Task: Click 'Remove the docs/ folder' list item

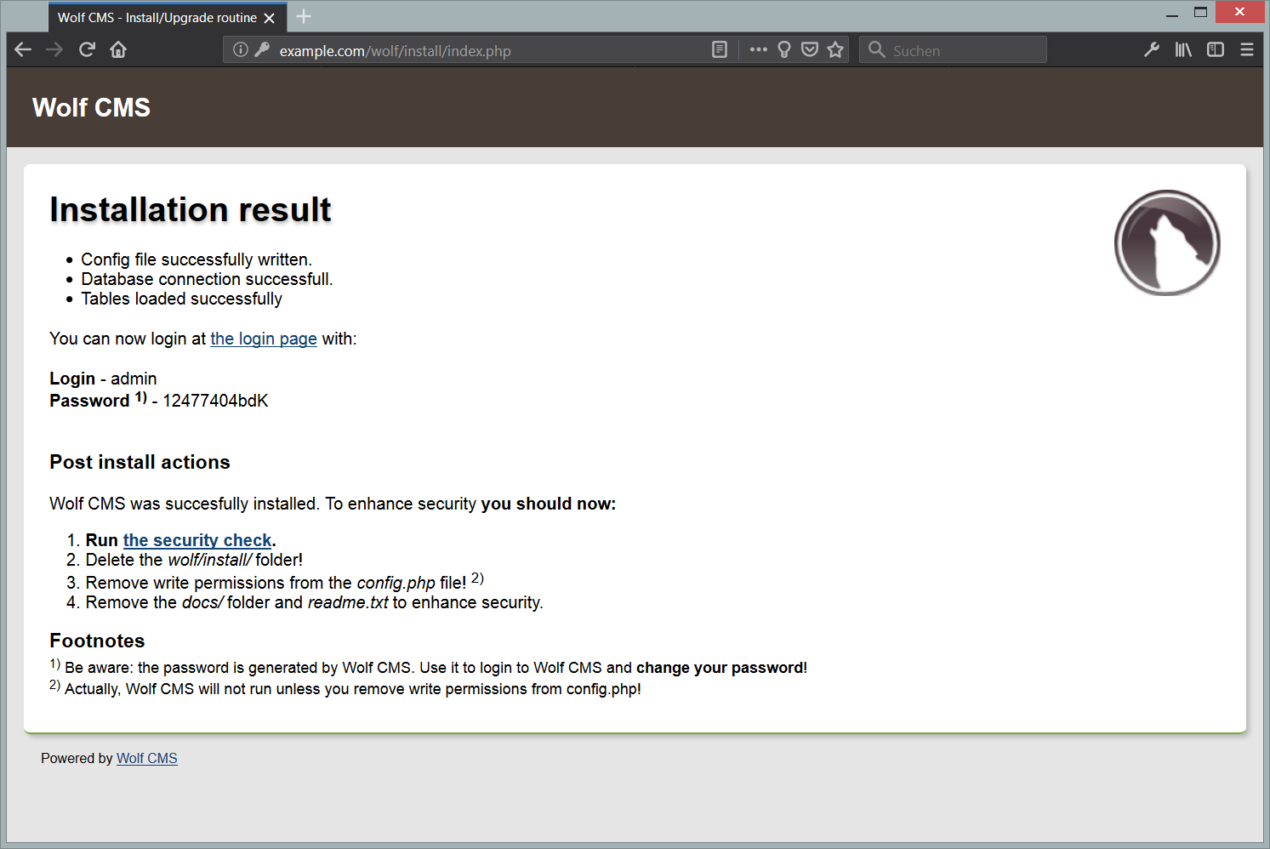Action: (x=314, y=602)
